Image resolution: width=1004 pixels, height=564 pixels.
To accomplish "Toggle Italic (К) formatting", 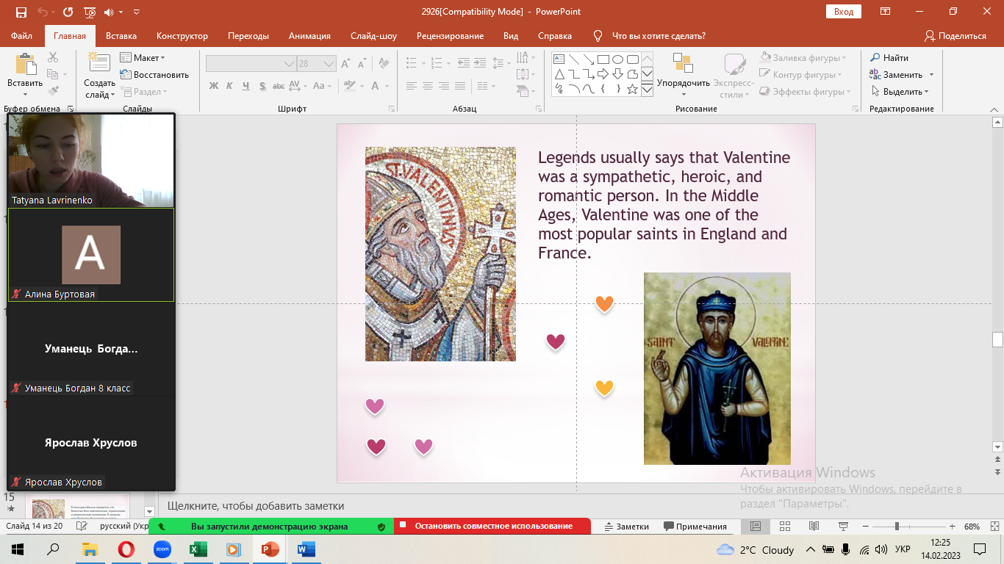I will (230, 86).
